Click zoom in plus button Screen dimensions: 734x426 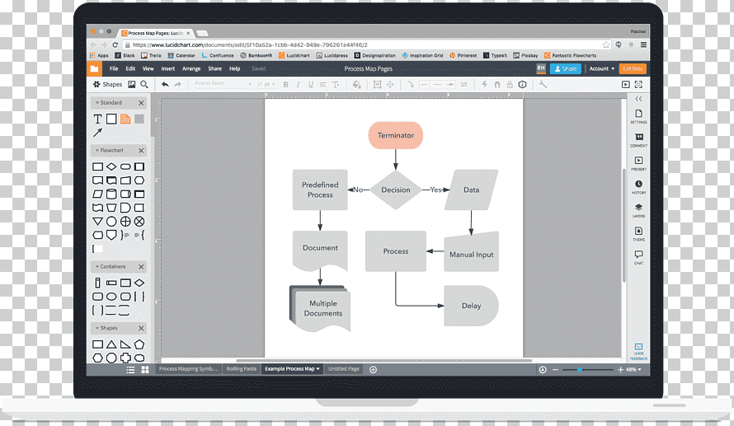click(x=620, y=369)
